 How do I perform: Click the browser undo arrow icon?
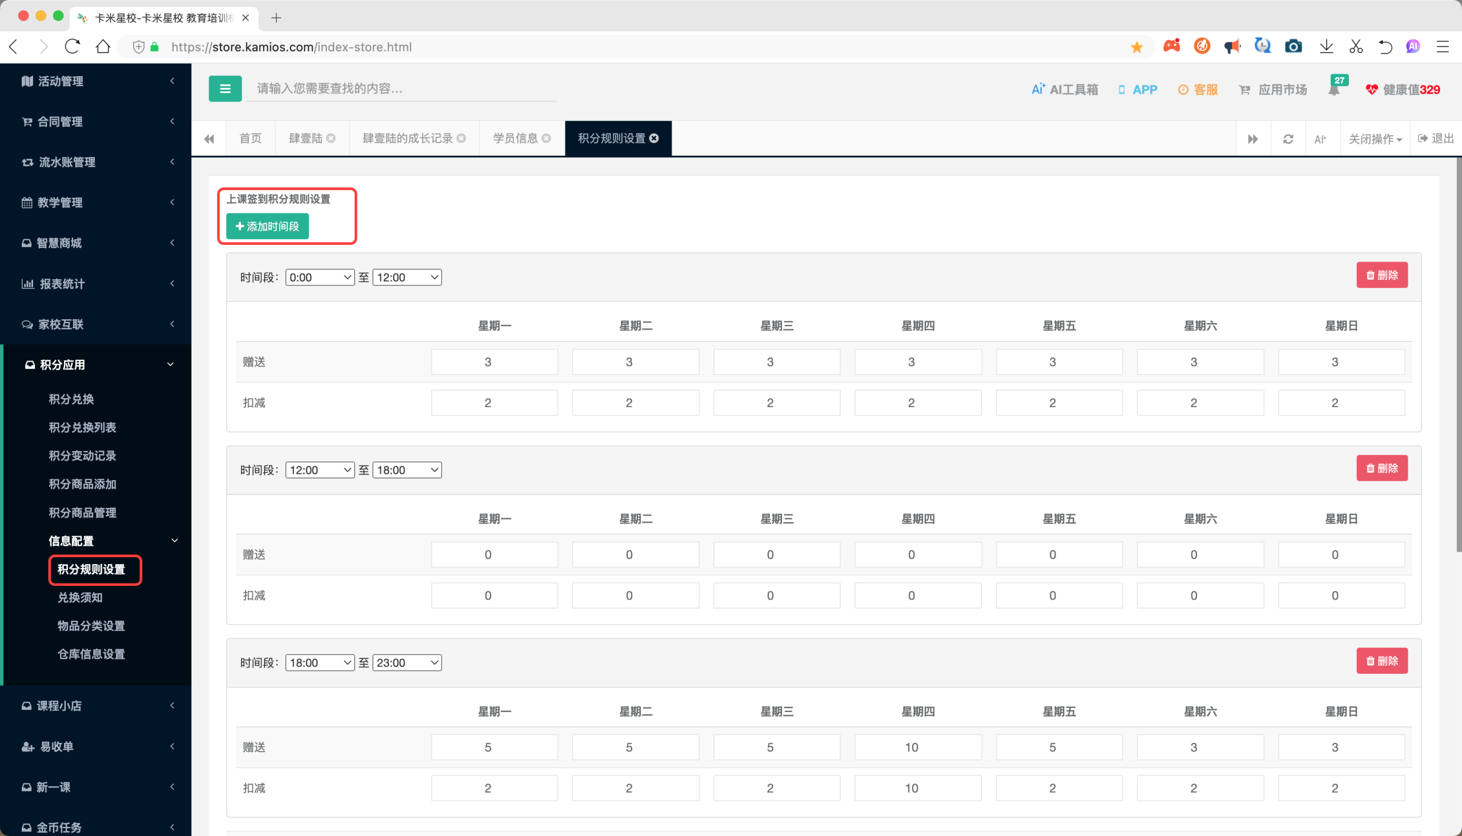pyautogui.click(x=1384, y=46)
